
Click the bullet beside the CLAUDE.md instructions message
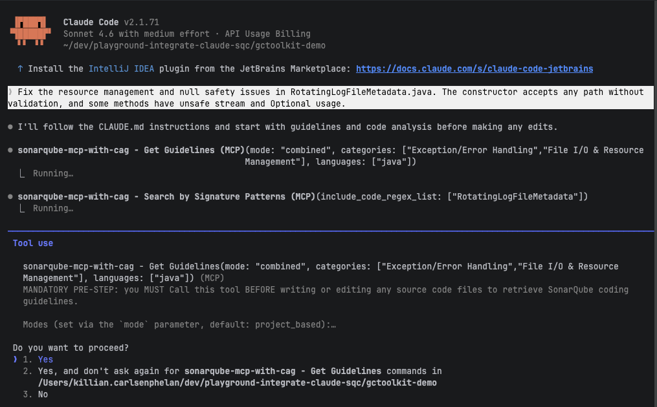tap(10, 127)
